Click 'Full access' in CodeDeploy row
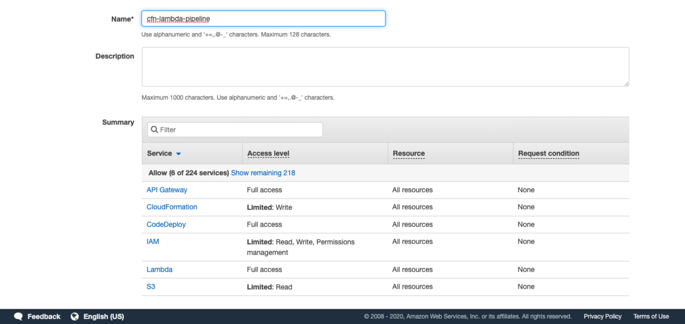685x324 pixels. point(264,225)
